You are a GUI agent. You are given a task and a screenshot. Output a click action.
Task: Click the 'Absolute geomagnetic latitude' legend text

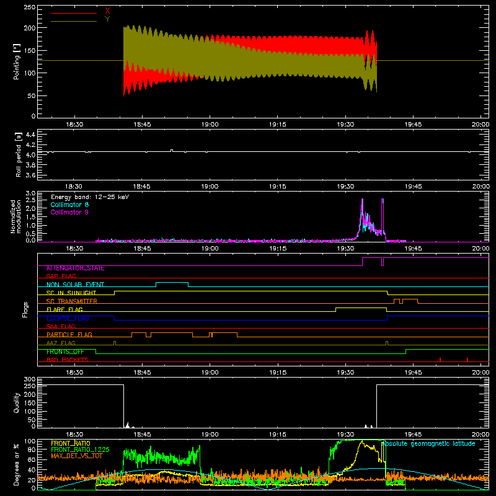428,444
